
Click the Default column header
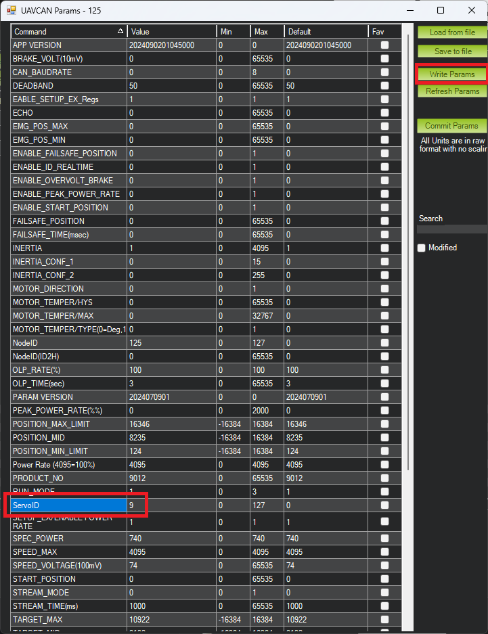(x=326, y=32)
